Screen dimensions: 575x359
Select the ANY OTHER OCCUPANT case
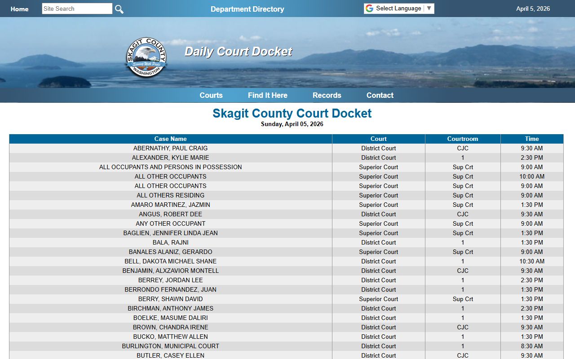click(x=171, y=223)
